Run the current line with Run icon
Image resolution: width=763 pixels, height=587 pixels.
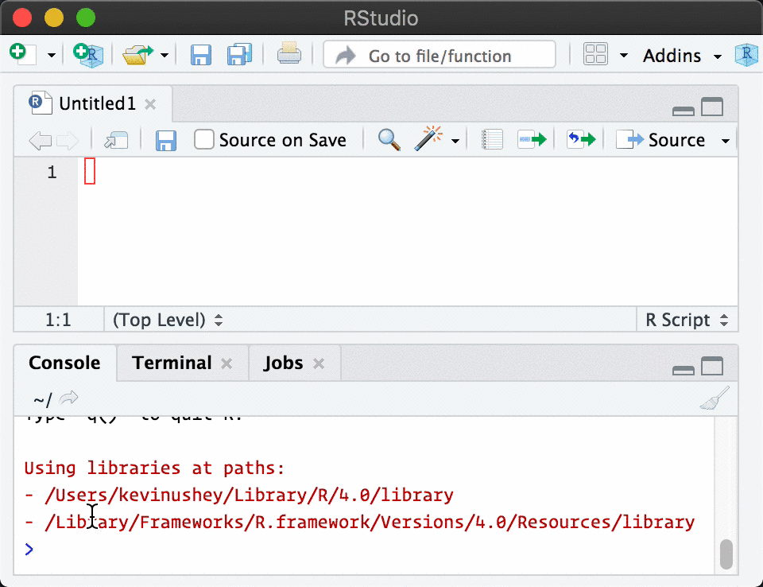point(532,138)
